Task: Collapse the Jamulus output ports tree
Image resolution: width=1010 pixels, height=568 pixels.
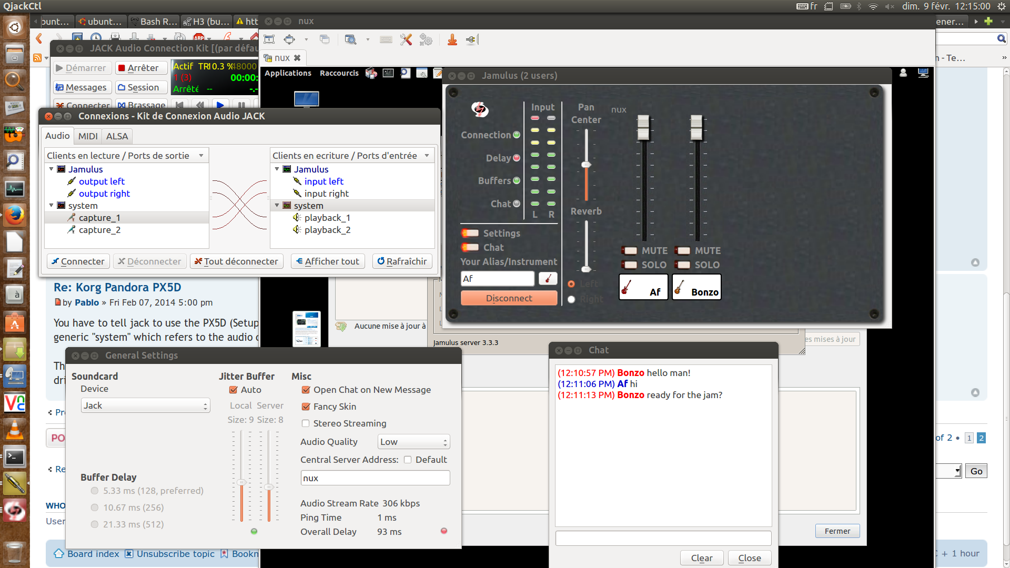Action: (x=51, y=169)
